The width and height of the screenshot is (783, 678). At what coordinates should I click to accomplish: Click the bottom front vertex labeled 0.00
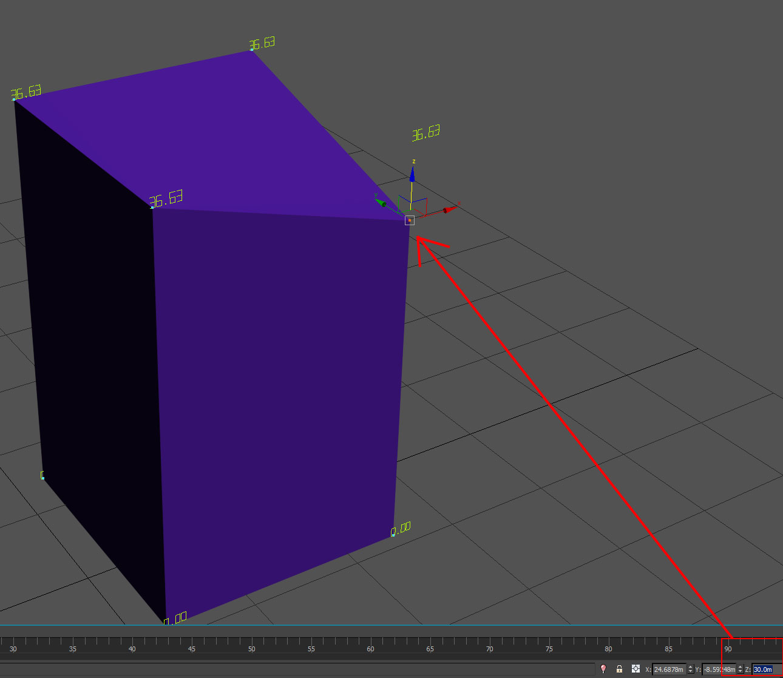tap(165, 622)
